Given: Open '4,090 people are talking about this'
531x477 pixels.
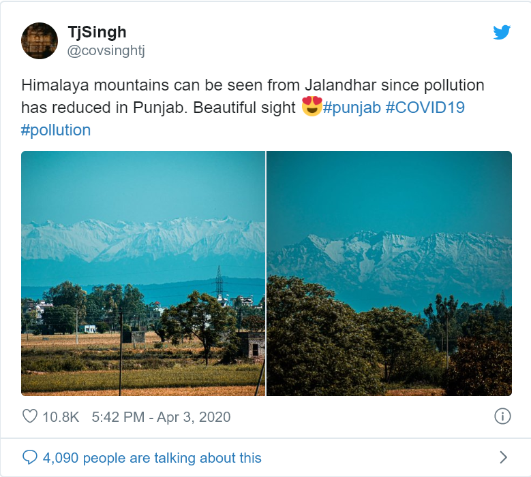Looking at the screenshot, I should click(x=152, y=458).
